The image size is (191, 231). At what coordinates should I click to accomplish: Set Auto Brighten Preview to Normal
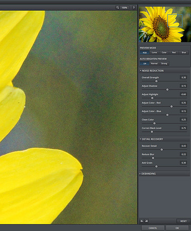[155, 64]
